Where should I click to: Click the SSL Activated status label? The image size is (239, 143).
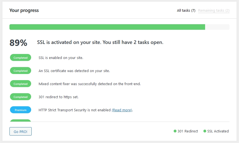[x=218, y=131]
